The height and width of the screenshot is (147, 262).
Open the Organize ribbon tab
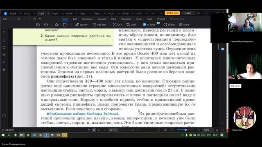coord(126,19)
